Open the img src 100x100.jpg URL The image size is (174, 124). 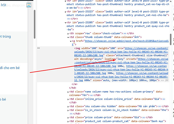[121, 52]
